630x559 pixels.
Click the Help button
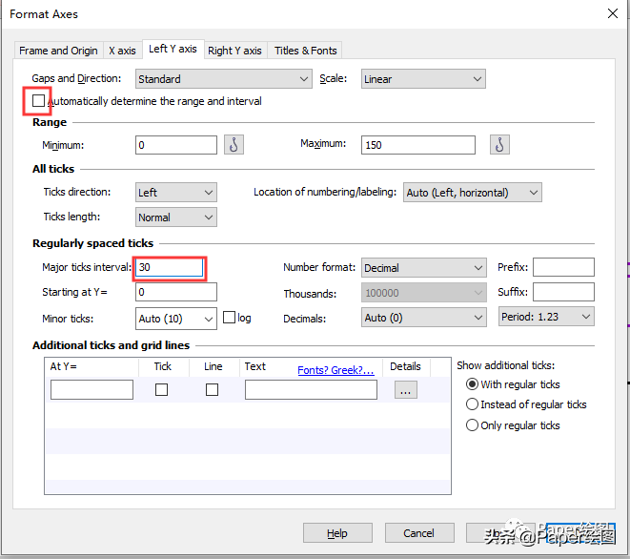tap(337, 533)
